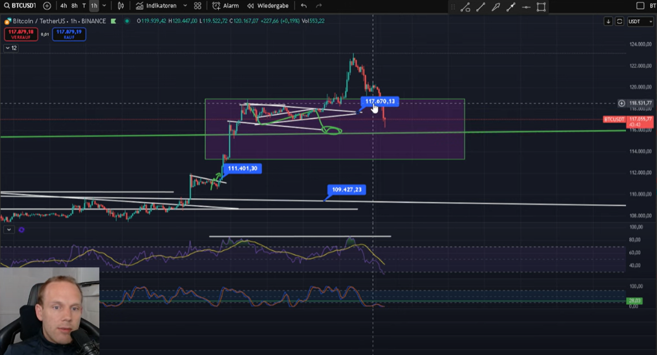Select the arrow marker drawing tool
Image resolution: width=657 pixels, height=355 pixels.
click(x=496, y=7)
